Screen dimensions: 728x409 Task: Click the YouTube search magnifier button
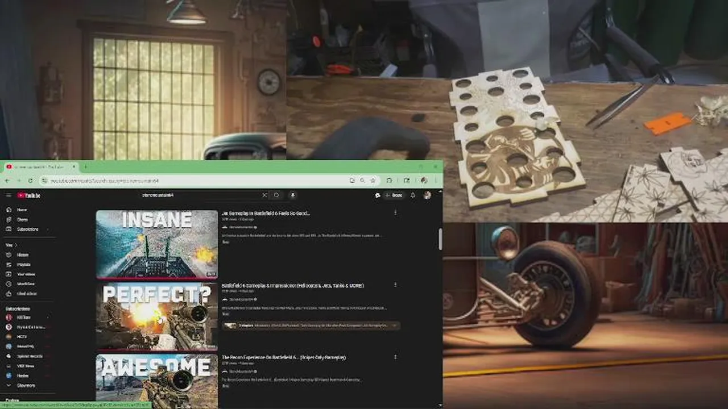click(276, 195)
